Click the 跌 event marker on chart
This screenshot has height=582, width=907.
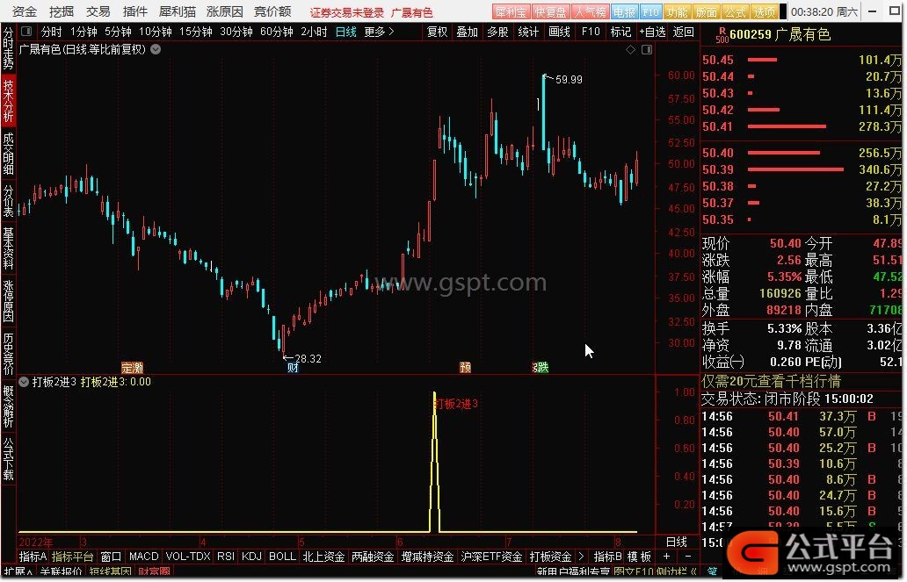pyautogui.click(x=541, y=368)
